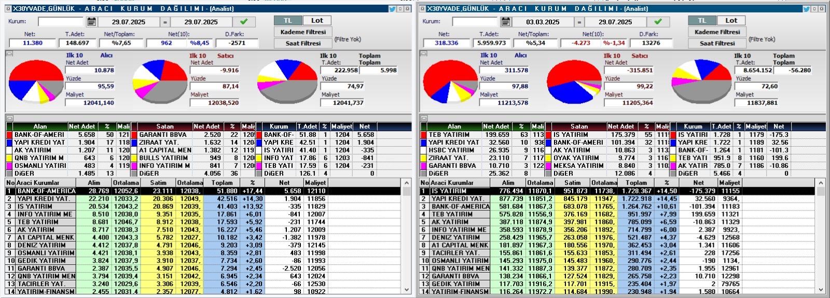Confirm dates with green check, right window

(658, 22)
